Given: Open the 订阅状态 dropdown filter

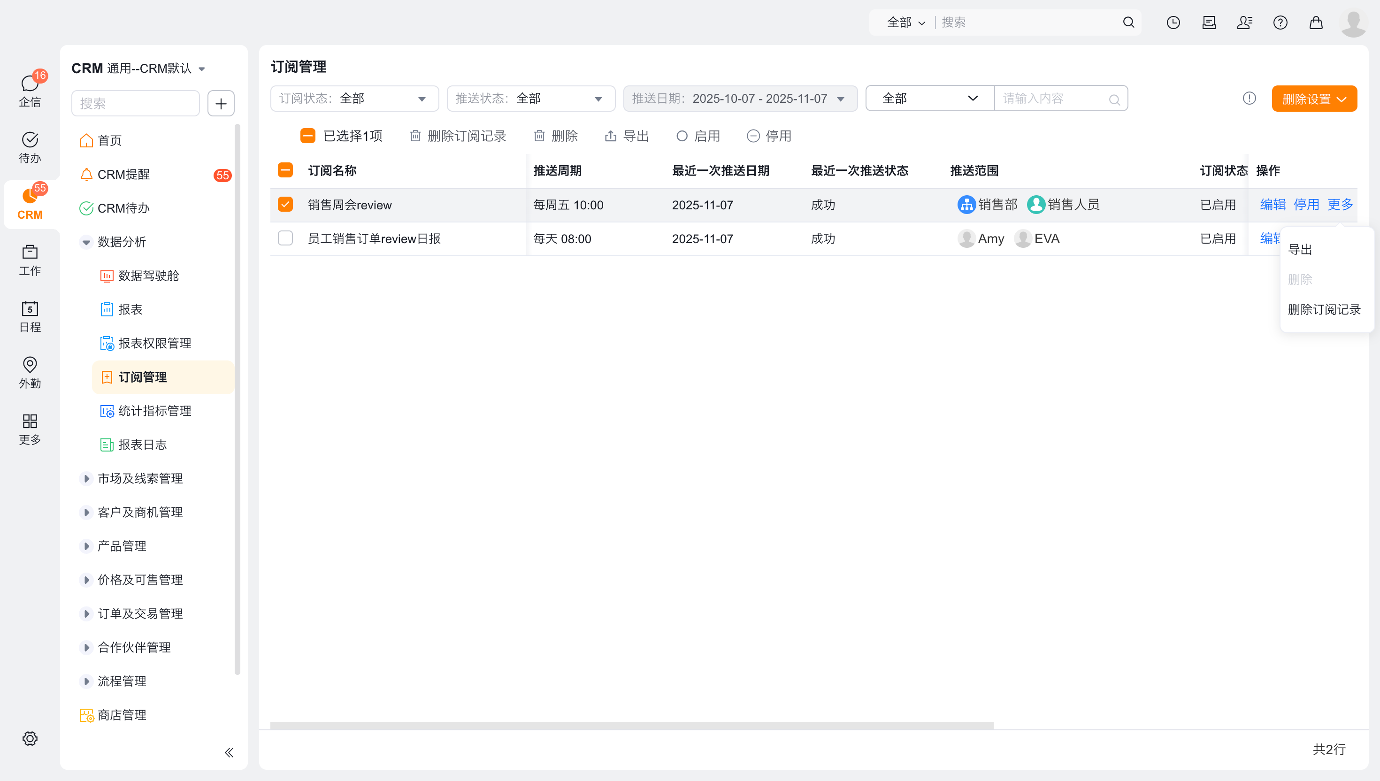Looking at the screenshot, I should (x=354, y=99).
